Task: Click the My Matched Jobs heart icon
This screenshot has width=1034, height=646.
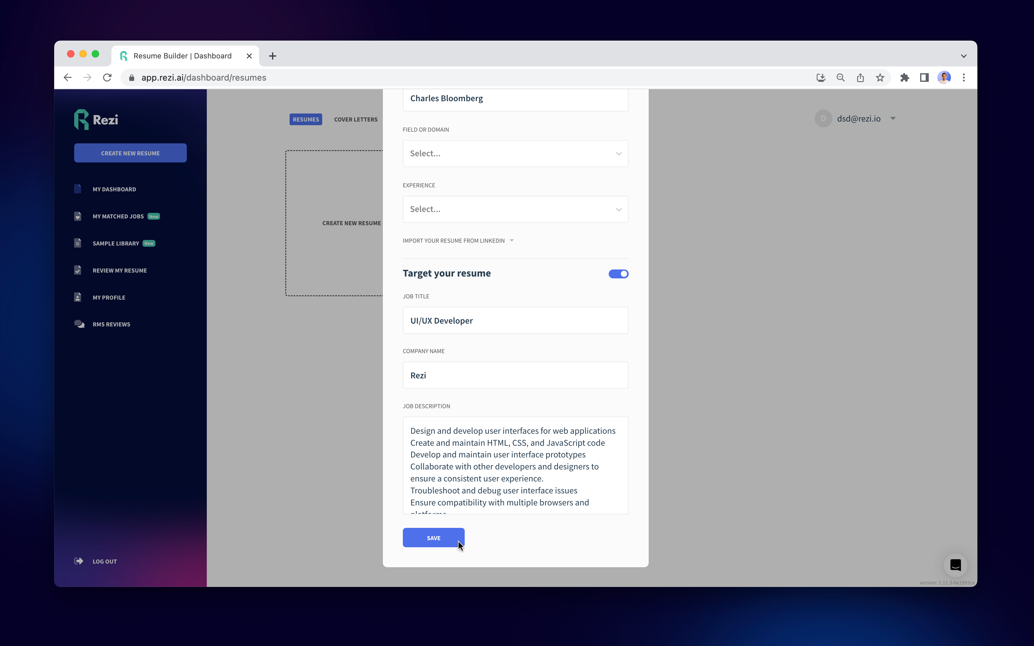Action: (77, 216)
